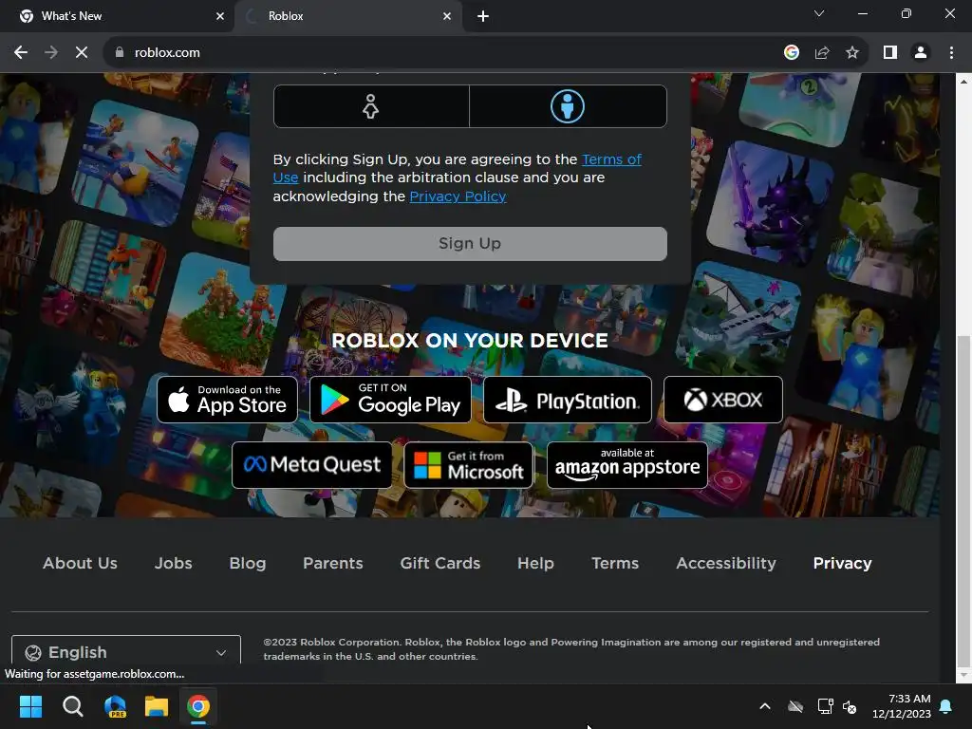972x729 pixels.
Task: Open the browser side panel
Action: 890,53
